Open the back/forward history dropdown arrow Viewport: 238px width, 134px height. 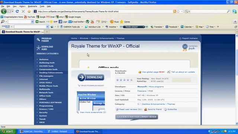click(12, 12)
